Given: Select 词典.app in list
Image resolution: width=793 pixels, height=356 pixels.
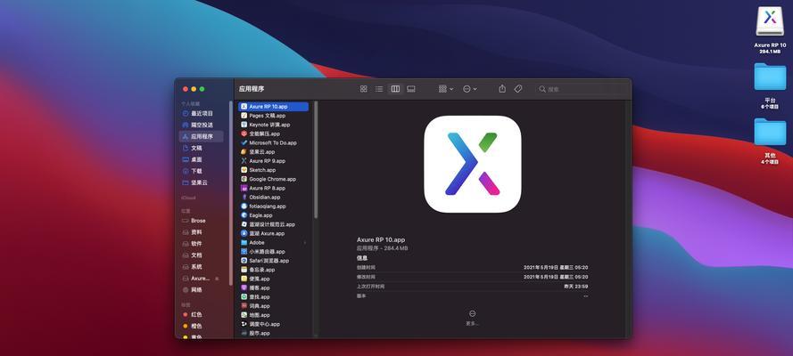Looking at the screenshot, I should click(x=274, y=306).
